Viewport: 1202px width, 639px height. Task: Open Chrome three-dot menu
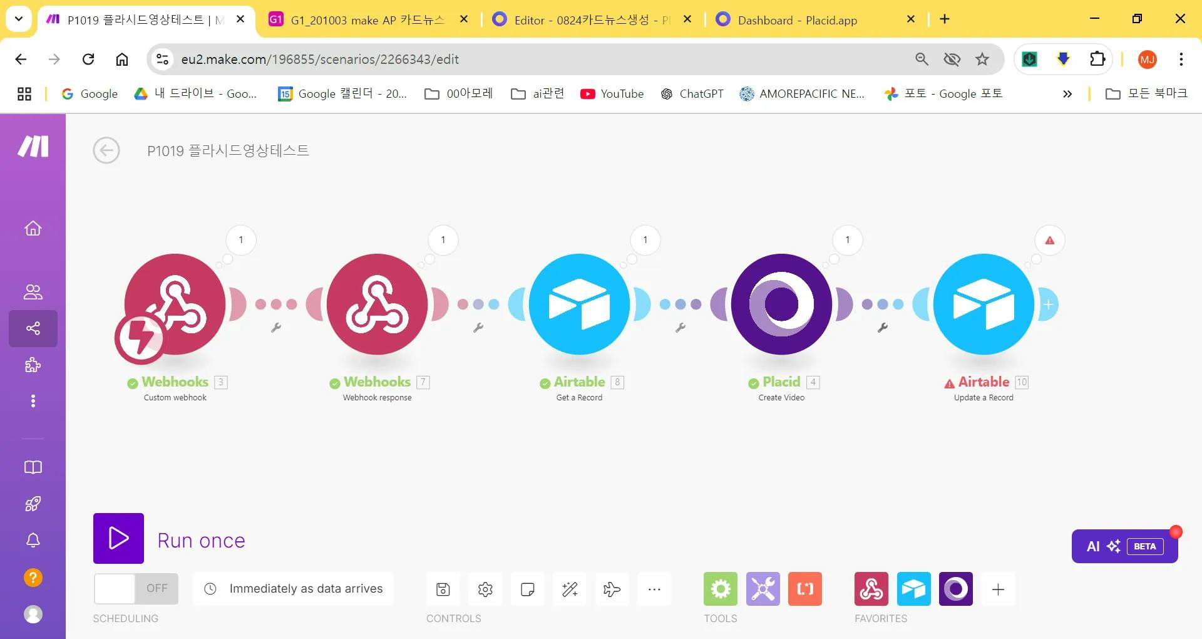click(1181, 59)
